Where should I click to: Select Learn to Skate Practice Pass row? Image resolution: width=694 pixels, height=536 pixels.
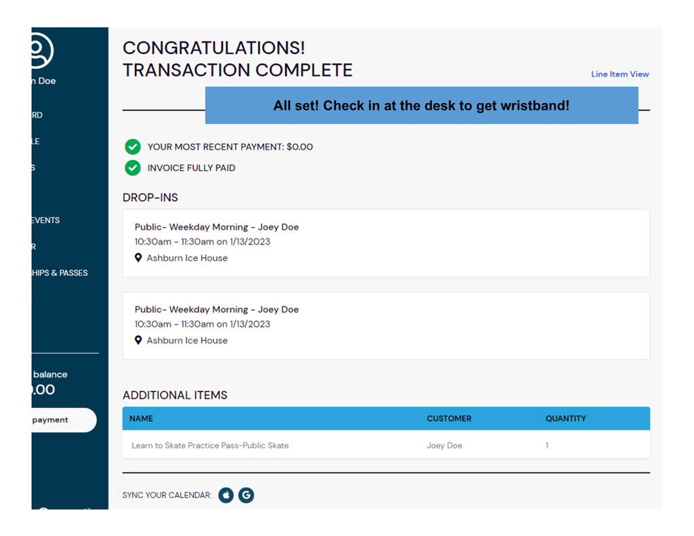[386, 445]
